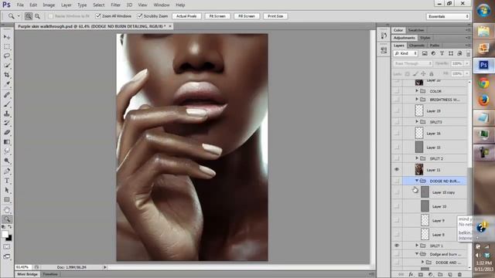495x278 pixels.
Task: Expand the SPLIT3 group
Action: (417, 122)
